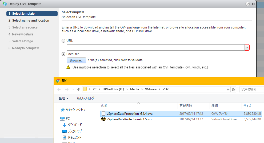The image size is (264, 143).
Task: Click the 2017/09/14 17:12 date cell
Action: (x=191, y=114)
